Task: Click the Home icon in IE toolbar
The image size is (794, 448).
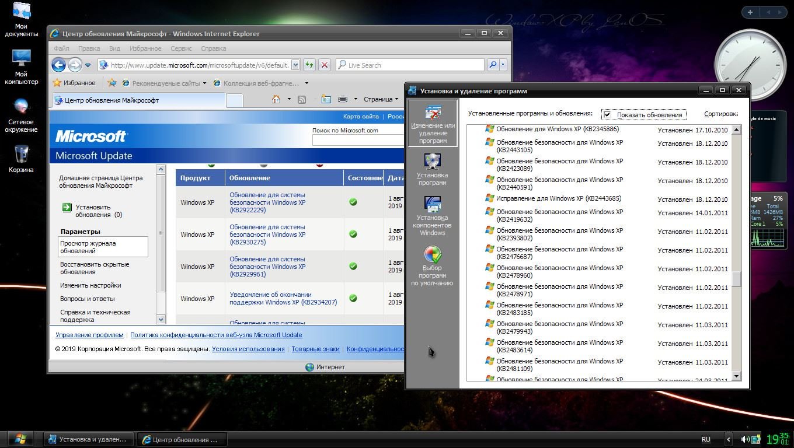Action: (276, 99)
